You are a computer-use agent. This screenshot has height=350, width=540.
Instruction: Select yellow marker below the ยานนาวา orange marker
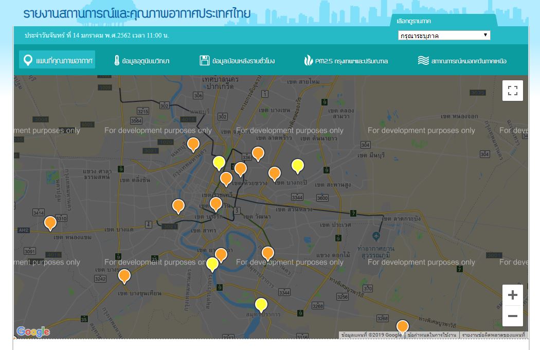click(212, 265)
